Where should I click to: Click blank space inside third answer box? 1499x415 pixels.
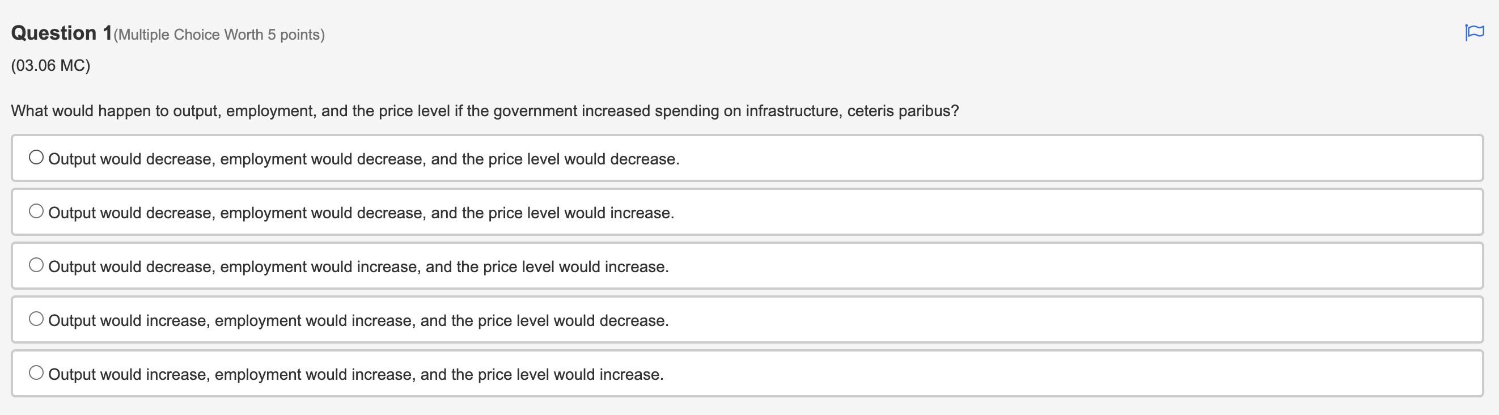(1077, 265)
